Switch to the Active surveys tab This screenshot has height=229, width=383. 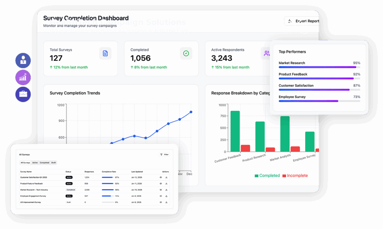(x=35, y=163)
